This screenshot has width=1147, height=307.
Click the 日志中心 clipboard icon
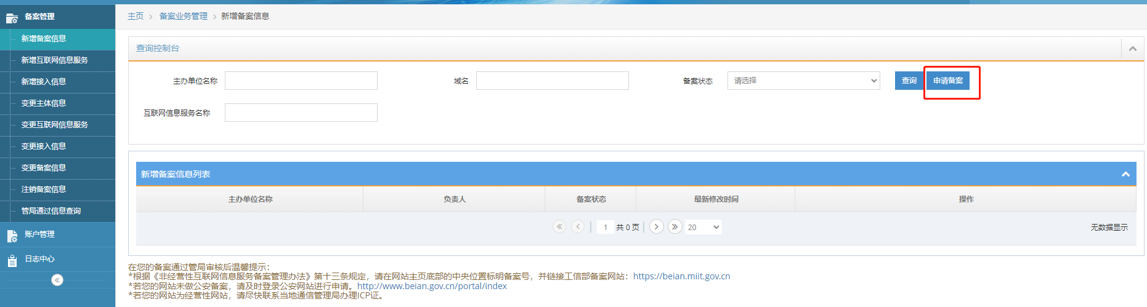pos(12,260)
